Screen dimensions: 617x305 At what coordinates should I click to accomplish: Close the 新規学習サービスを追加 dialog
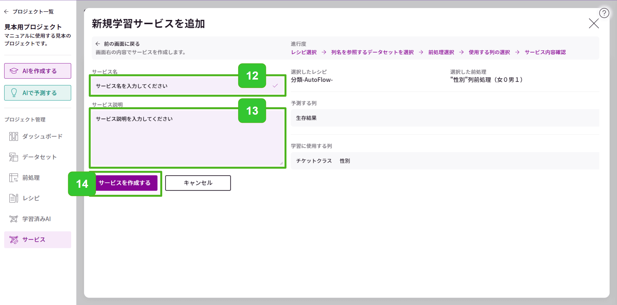click(594, 24)
